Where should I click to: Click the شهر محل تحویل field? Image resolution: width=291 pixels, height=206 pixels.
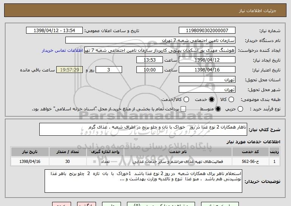click(x=207, y=90)
